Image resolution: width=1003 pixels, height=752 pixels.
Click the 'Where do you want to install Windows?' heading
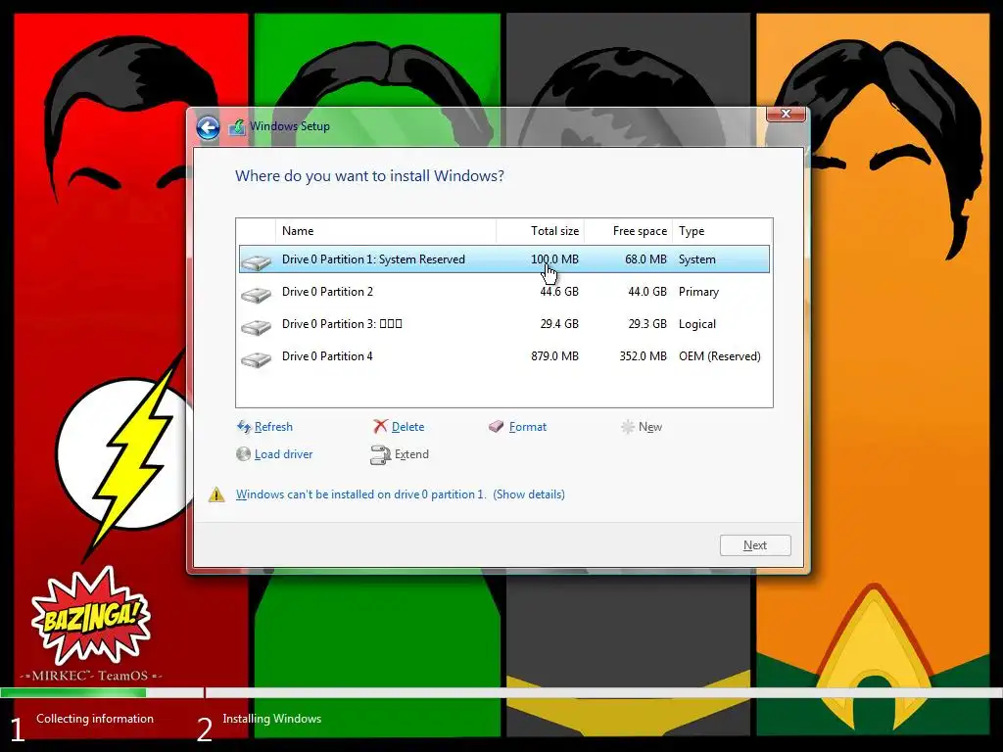pyautogui.click(x=369, y=176)
